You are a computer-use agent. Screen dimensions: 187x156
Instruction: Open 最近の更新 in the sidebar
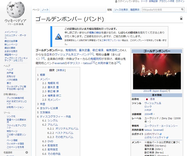10,48
